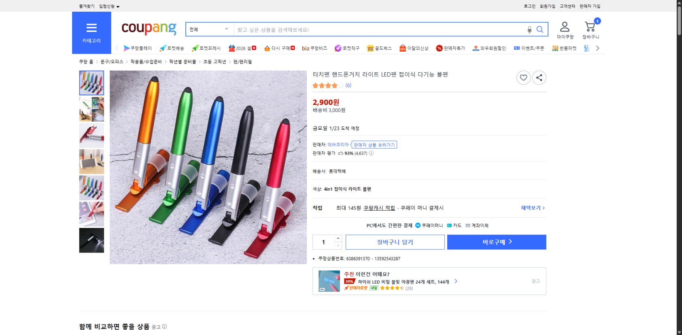Screen dimensions: 682x335
Task: Click the search magnifier icon
Action: click(540, 29)
